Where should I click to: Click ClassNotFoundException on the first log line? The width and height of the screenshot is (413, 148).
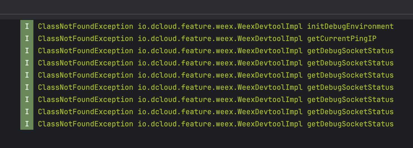85,27
